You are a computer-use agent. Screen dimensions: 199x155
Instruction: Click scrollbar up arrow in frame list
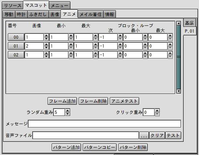tap(178, 23)
